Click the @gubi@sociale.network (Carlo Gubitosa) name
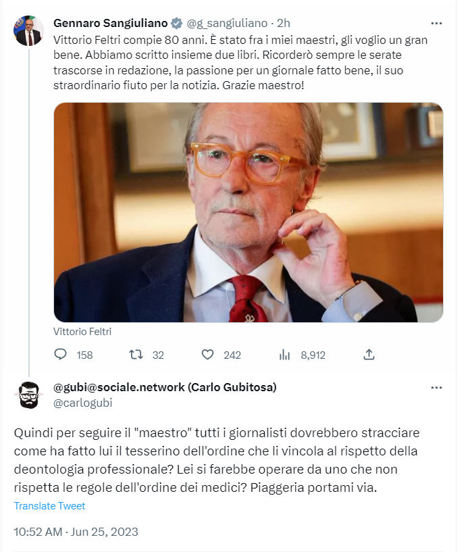This screenshot has height=552, width=468. 165,387
